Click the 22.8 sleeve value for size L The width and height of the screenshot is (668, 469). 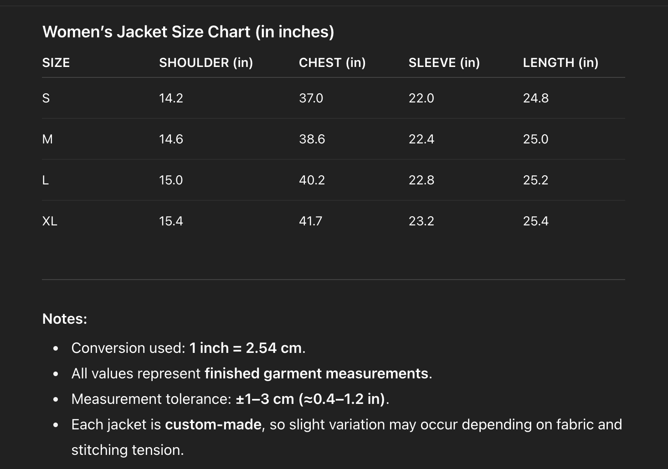(421, 180)
